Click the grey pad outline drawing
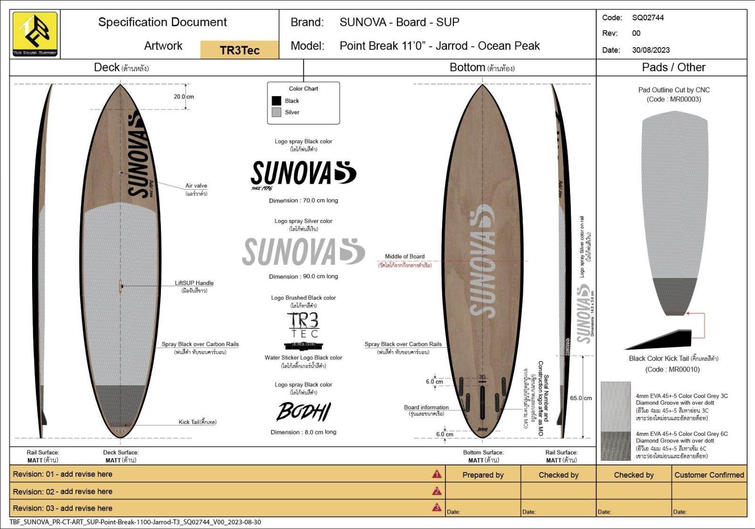The height and width of the screenshot is (529, 755). pyautogui.click(x=675, y=198)
